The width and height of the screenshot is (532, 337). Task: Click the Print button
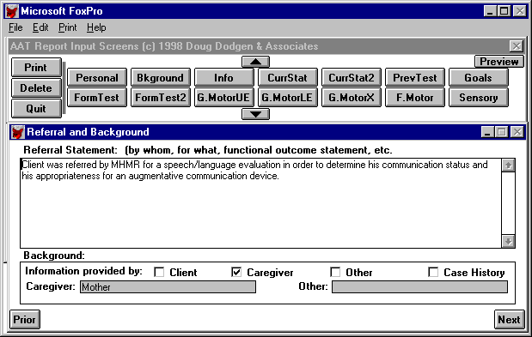pos(36,68)
